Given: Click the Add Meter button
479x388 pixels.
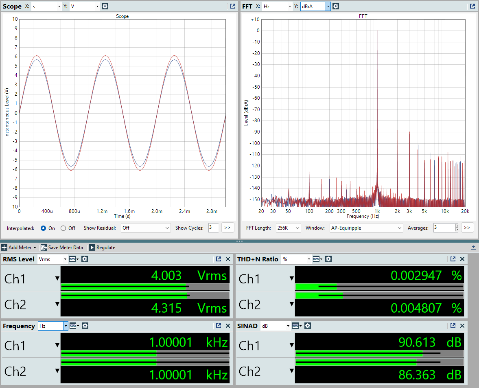Looking at the screenshot, I should (19, 248).
